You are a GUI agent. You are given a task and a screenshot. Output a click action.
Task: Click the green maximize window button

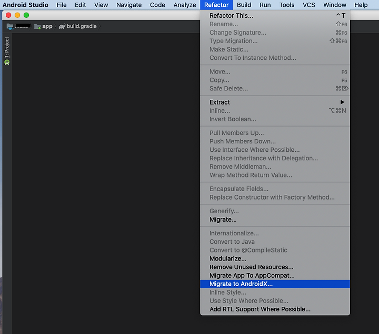pos(26,15)
